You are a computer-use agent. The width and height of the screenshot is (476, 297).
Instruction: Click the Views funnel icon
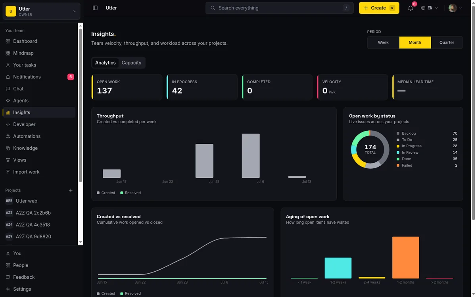pyautogui.click(x=8, y=160)
